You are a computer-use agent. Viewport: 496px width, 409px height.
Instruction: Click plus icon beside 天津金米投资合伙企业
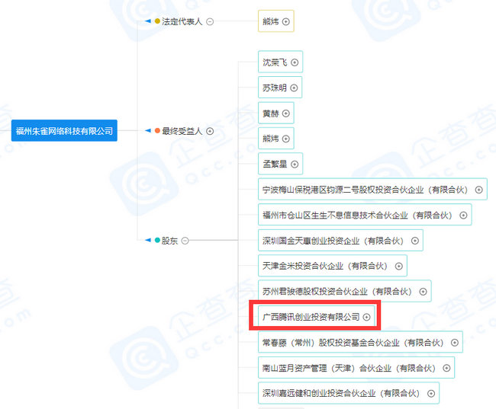coord(399,266)
